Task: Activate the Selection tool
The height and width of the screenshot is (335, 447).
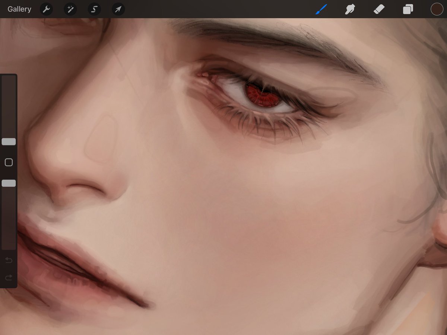Action: tap(94, 9)
